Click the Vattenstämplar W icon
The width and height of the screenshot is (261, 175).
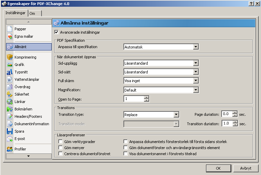[x=10, y=79]
